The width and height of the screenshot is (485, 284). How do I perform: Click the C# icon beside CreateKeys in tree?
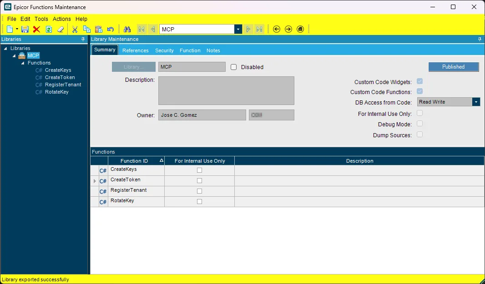coord(39,70)
